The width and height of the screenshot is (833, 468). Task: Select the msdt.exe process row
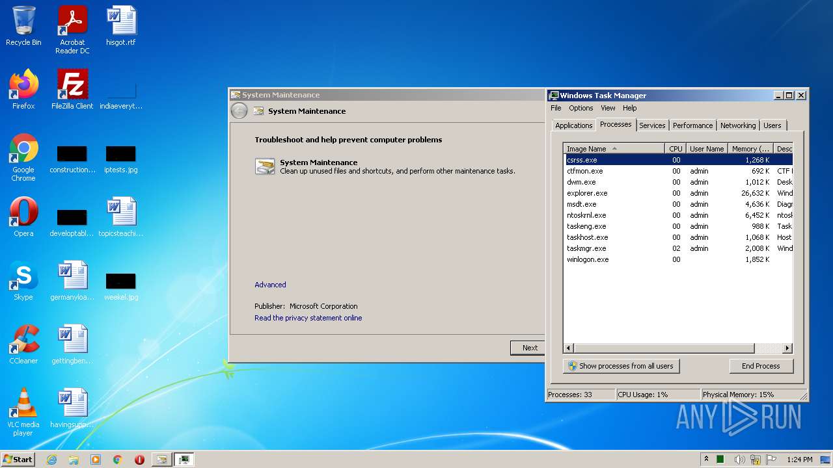coord(678,204)
